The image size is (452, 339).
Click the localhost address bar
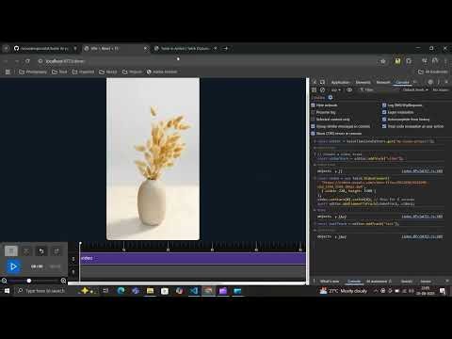207,61
